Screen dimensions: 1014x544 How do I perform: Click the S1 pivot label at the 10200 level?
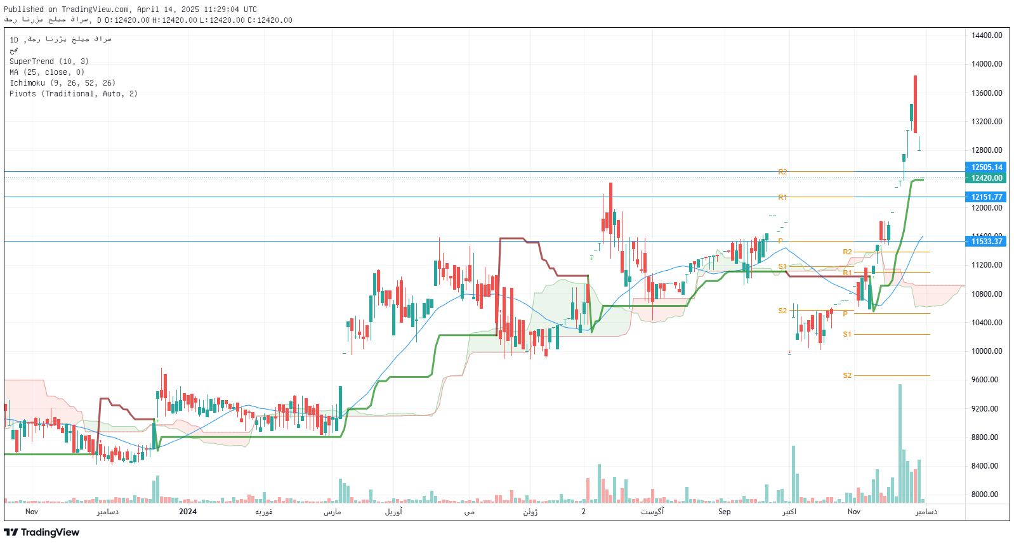pyautogui.click(x=847, y=334)
